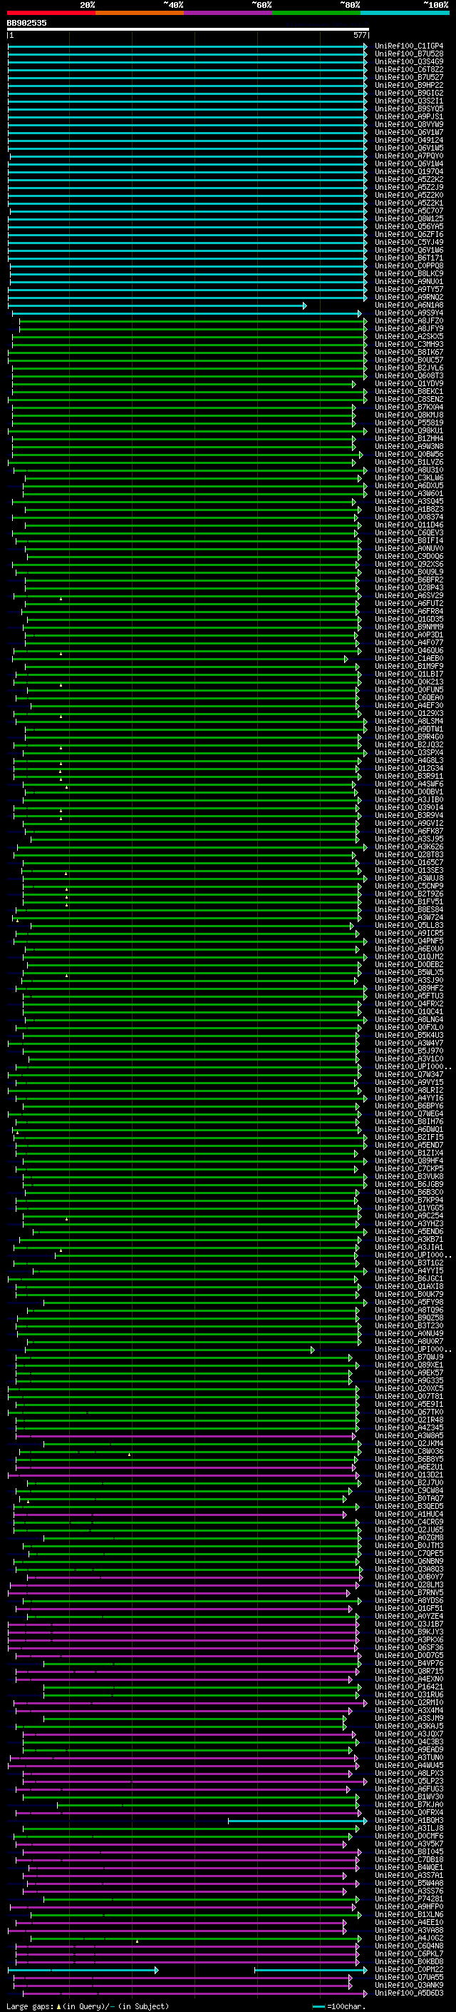Select hit label UniRef100_Q92XS6
The image size is (456, 2012).
tap(408, 564)
